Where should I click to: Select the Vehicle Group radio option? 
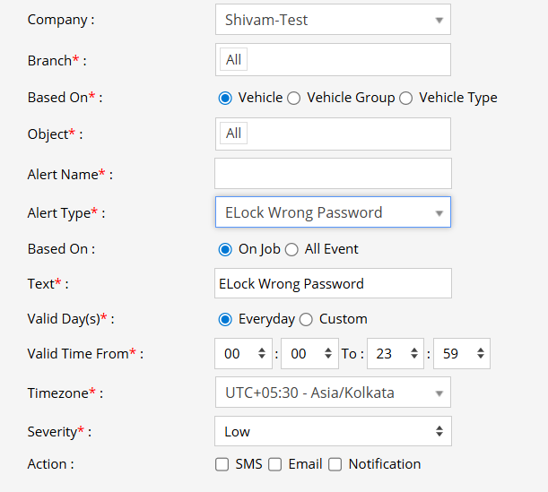(x=294, y=98)
